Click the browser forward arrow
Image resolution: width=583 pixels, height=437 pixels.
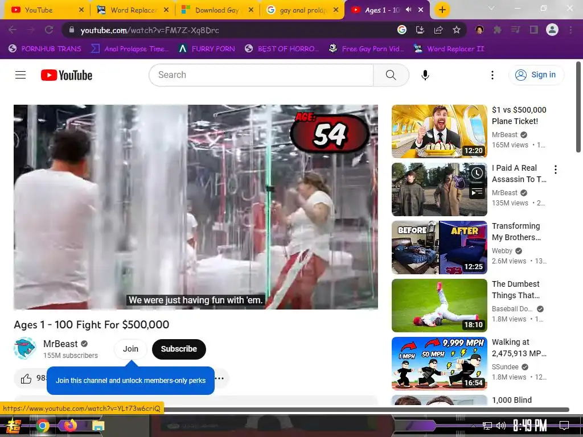(x=31, y=30)
